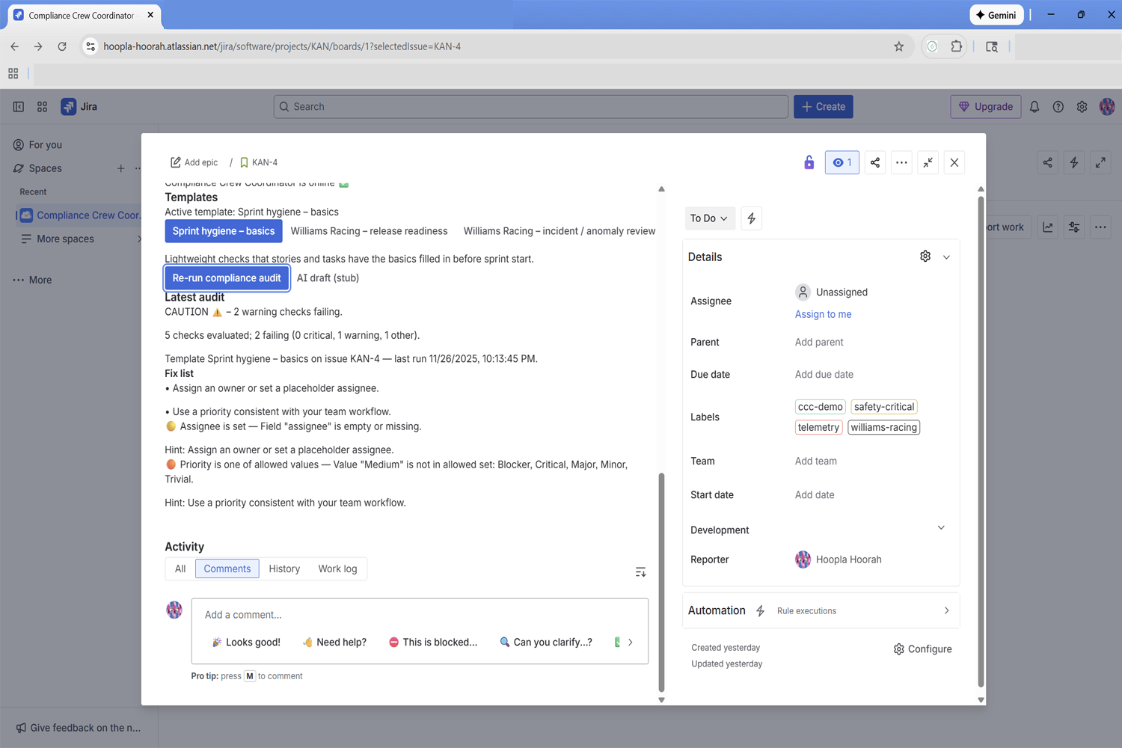
Task: Click the Configure gear link
Action: tap(922, 649)
